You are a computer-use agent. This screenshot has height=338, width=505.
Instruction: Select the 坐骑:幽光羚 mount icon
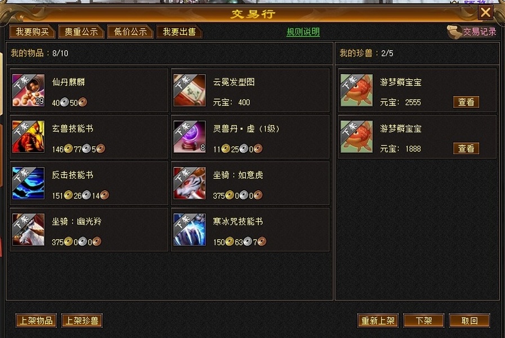pyautogui.click(x=28, y=229)
